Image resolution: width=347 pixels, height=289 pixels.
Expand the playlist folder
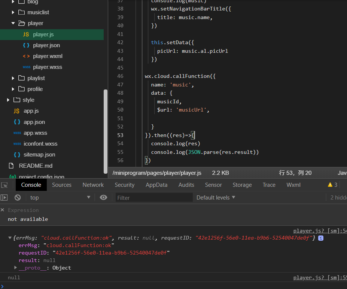(13, 78)
